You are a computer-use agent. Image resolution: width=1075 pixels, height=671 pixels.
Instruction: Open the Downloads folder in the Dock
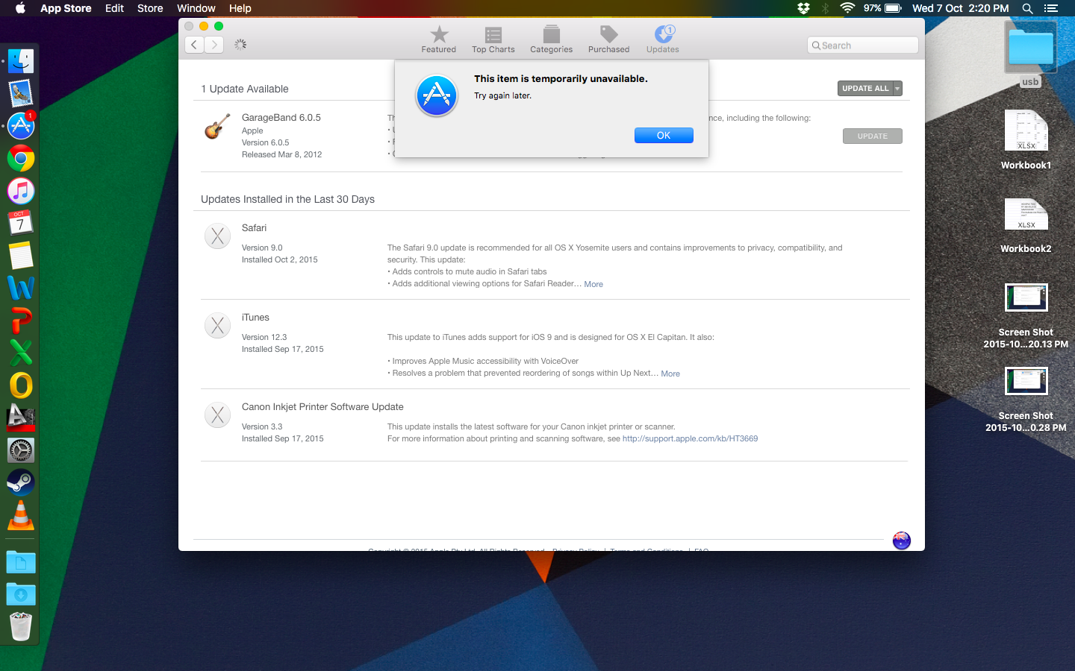point(21,595)
